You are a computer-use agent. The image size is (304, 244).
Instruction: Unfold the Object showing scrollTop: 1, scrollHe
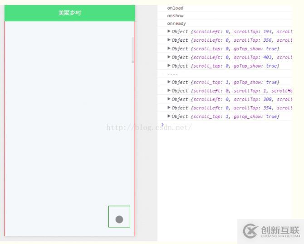pyautogui.click(x=169, y=91)
